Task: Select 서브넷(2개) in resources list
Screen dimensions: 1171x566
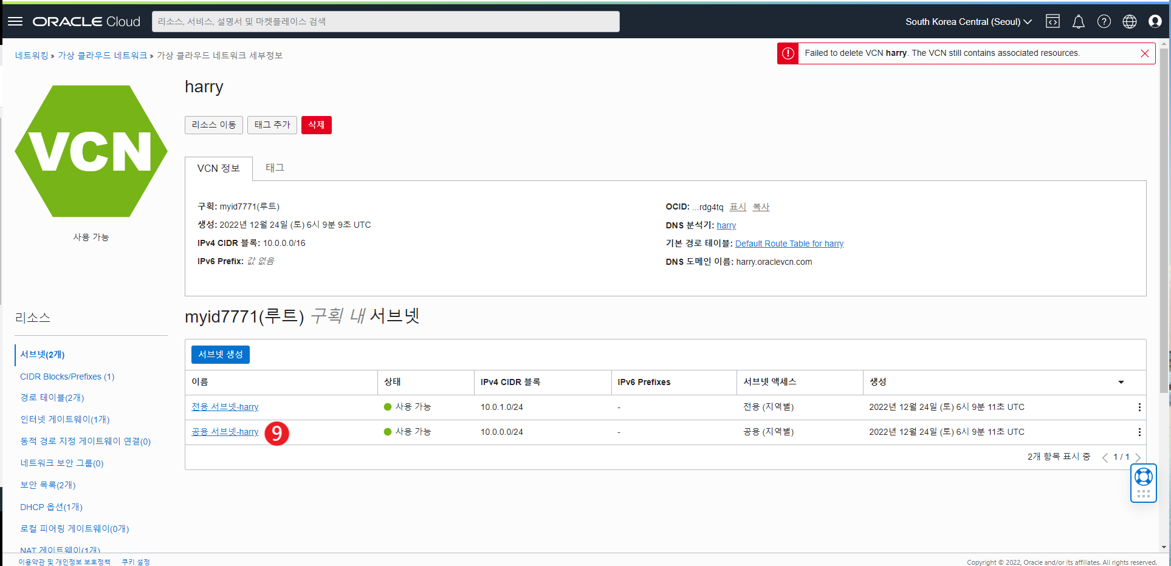Action: [x=43, y=355]
